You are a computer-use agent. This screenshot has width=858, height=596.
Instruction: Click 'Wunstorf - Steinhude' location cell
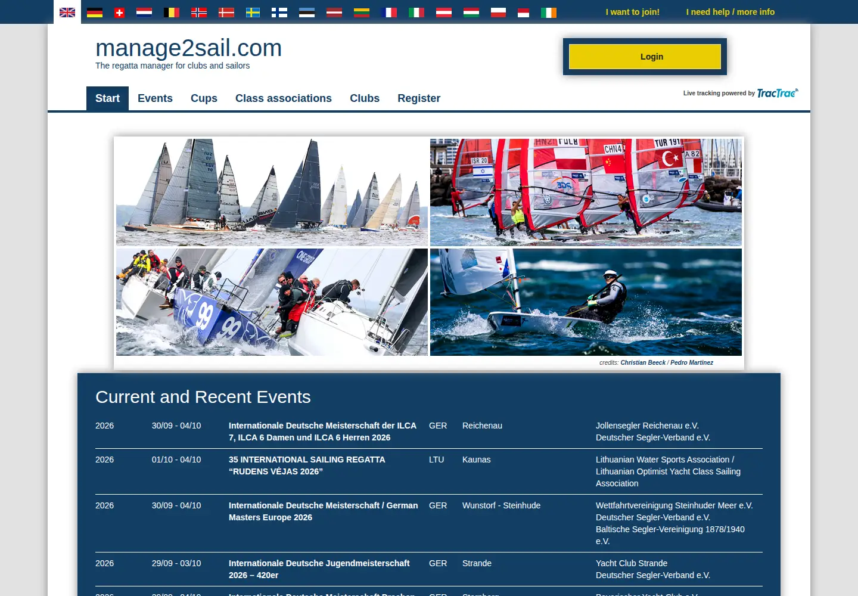point(501,505)
